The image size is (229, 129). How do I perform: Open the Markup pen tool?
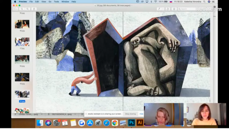point(159,9)
